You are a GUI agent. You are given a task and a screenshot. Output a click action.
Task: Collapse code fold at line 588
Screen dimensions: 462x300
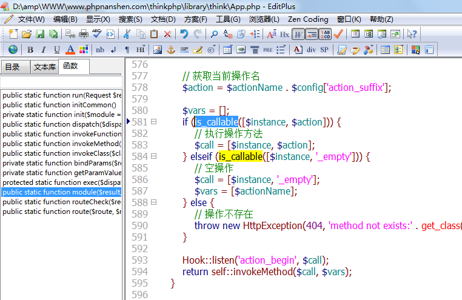153,202
